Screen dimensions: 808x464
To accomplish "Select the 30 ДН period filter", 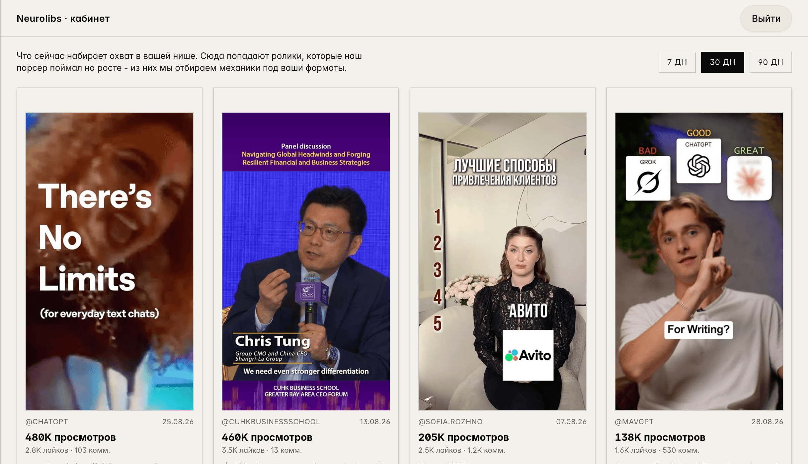I will tap(722, 62).
